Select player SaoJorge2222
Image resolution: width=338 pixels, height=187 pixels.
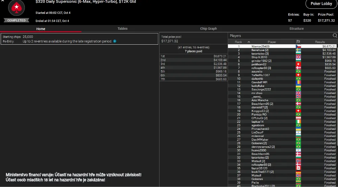pos(261,89)
